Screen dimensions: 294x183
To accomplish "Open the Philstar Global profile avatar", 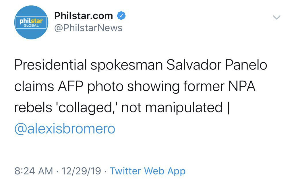I will [31, 22].
